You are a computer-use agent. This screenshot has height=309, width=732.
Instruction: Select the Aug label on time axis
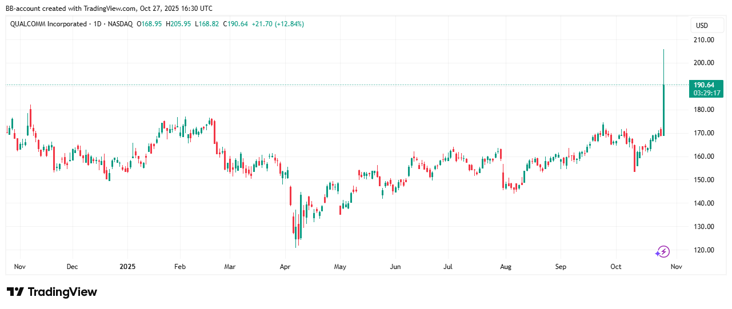point(505,266)
